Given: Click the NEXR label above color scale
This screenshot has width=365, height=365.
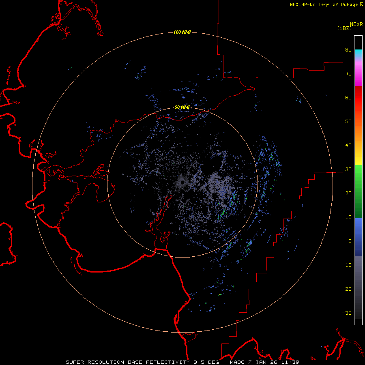Looking at the screenshot, I should [x=356, y=24].
